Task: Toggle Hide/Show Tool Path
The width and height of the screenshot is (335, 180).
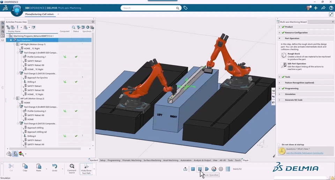Action: (x=86, y=169)
